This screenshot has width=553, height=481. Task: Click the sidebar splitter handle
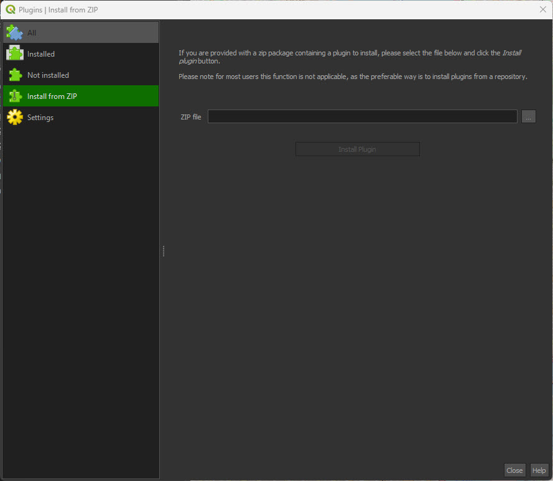click(x=163, y=251)
